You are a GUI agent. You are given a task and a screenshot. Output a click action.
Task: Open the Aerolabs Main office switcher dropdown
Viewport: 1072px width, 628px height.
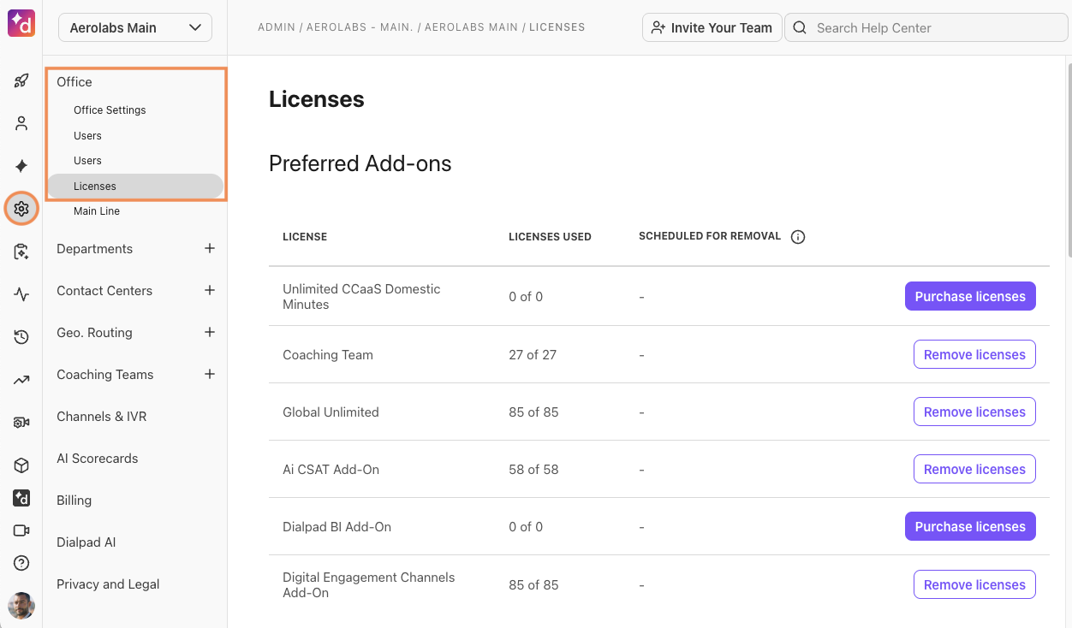pyautogui.click(x=134, y=27)
